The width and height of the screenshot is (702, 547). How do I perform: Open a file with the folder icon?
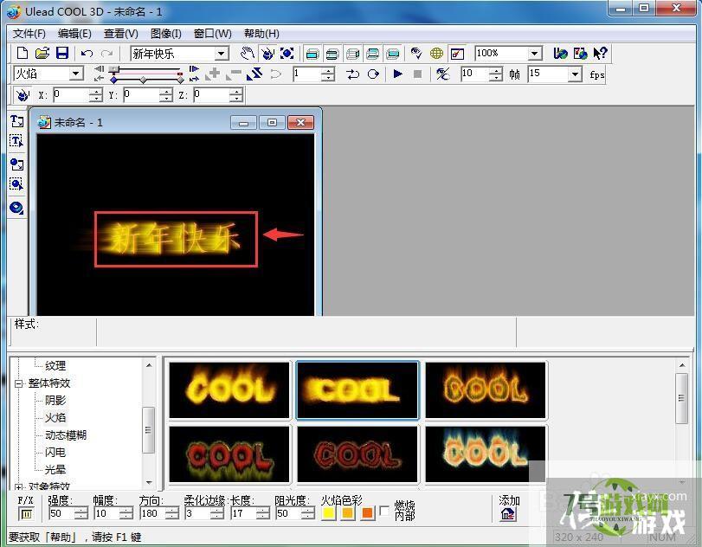pos(42,54)
